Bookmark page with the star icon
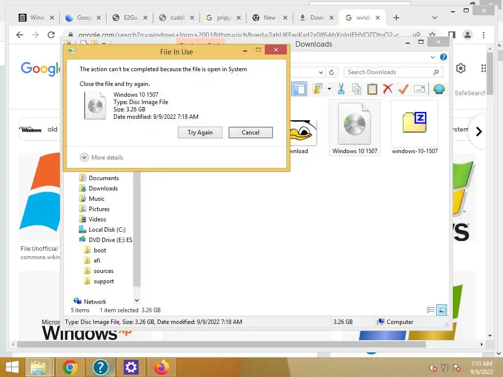The height and width of the screenshot is (377, 503). 432,35
